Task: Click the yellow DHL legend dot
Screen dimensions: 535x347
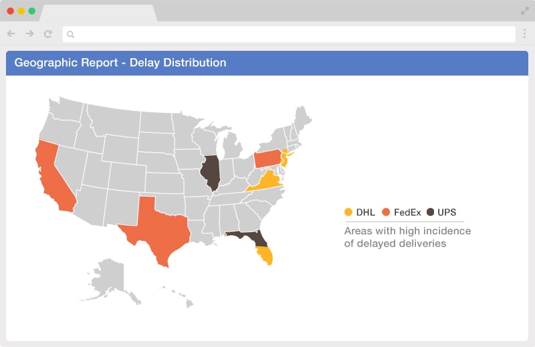Action: [x=348, y=212]
